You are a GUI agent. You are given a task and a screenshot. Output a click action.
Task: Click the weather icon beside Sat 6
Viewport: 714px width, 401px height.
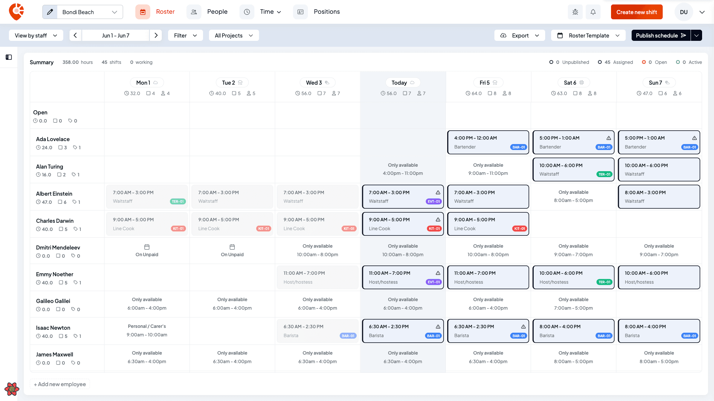pos(582,82)
